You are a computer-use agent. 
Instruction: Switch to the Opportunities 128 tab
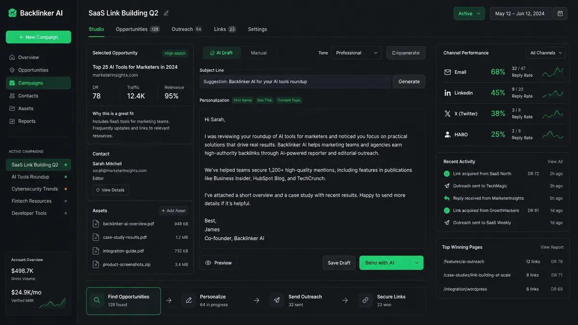(138, 29)
